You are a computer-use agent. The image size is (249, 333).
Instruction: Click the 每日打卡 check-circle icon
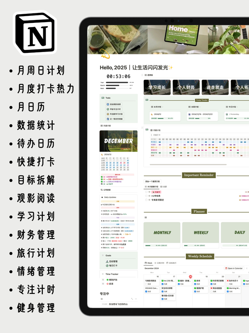[x=107, y=266]
